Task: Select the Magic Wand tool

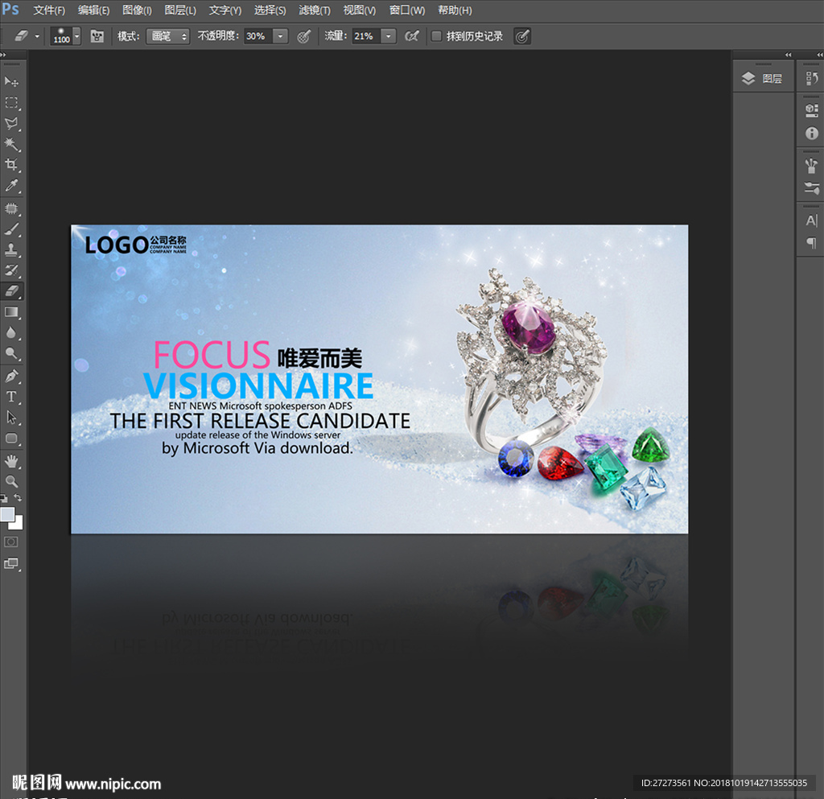Action: tap(12, 144)
